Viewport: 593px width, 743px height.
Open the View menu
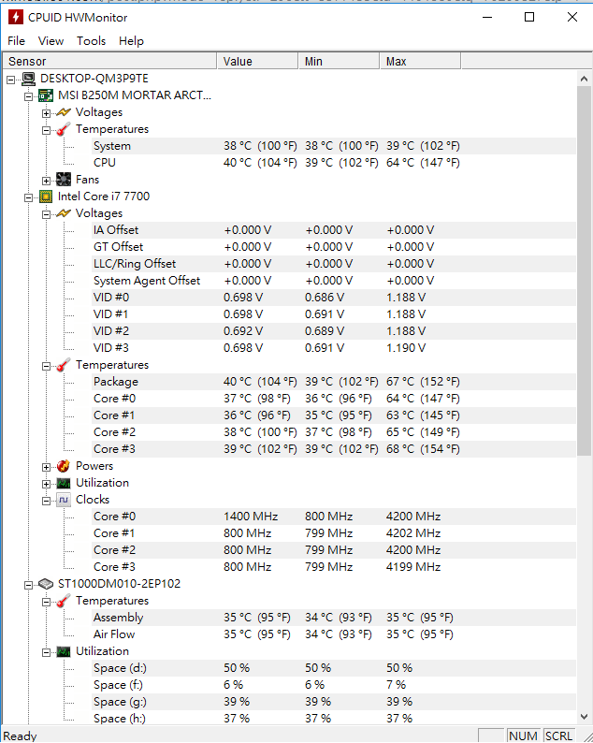click(51, 41)
